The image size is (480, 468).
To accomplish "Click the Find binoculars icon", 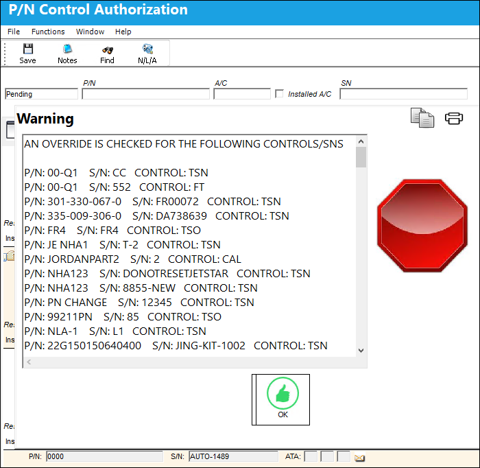I will (107, 54).
